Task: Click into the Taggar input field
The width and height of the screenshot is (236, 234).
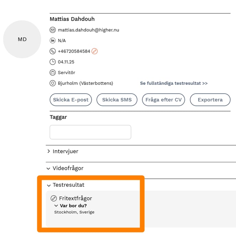Action: 90,132
